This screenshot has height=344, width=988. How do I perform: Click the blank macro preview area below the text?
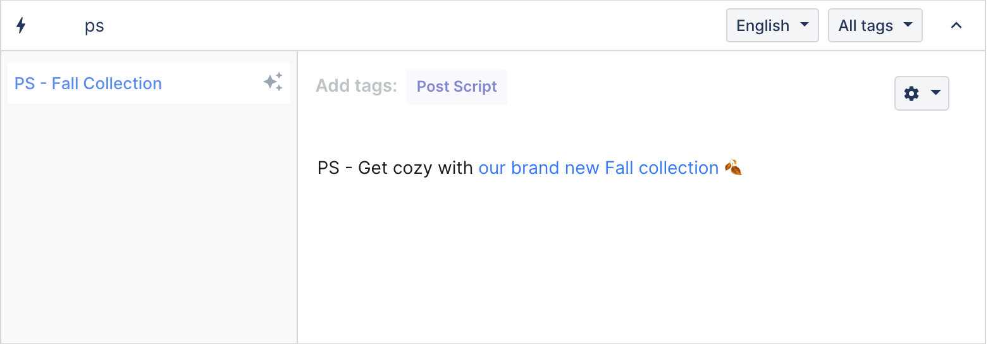coord(640,259)
